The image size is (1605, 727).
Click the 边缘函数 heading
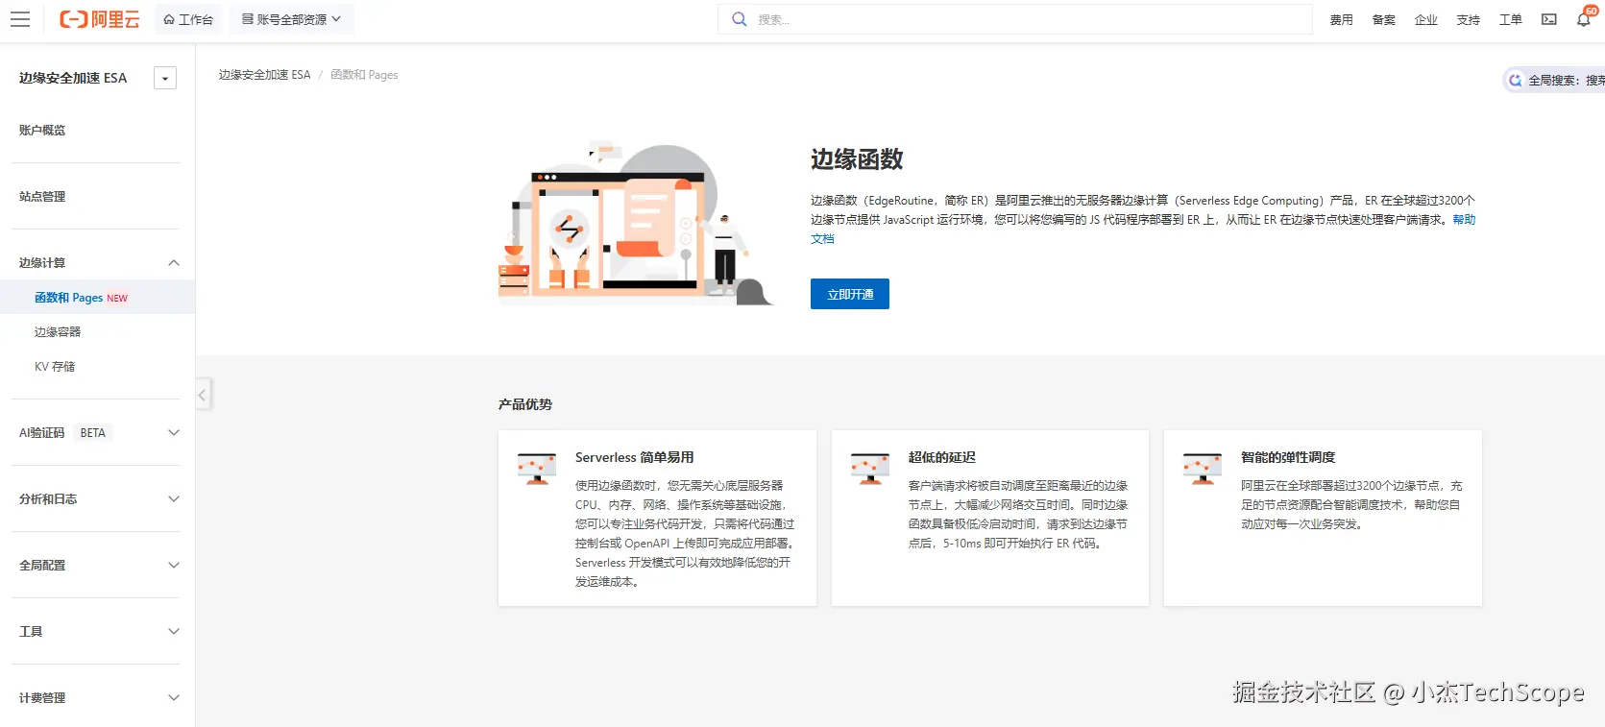tap(857, 159)
